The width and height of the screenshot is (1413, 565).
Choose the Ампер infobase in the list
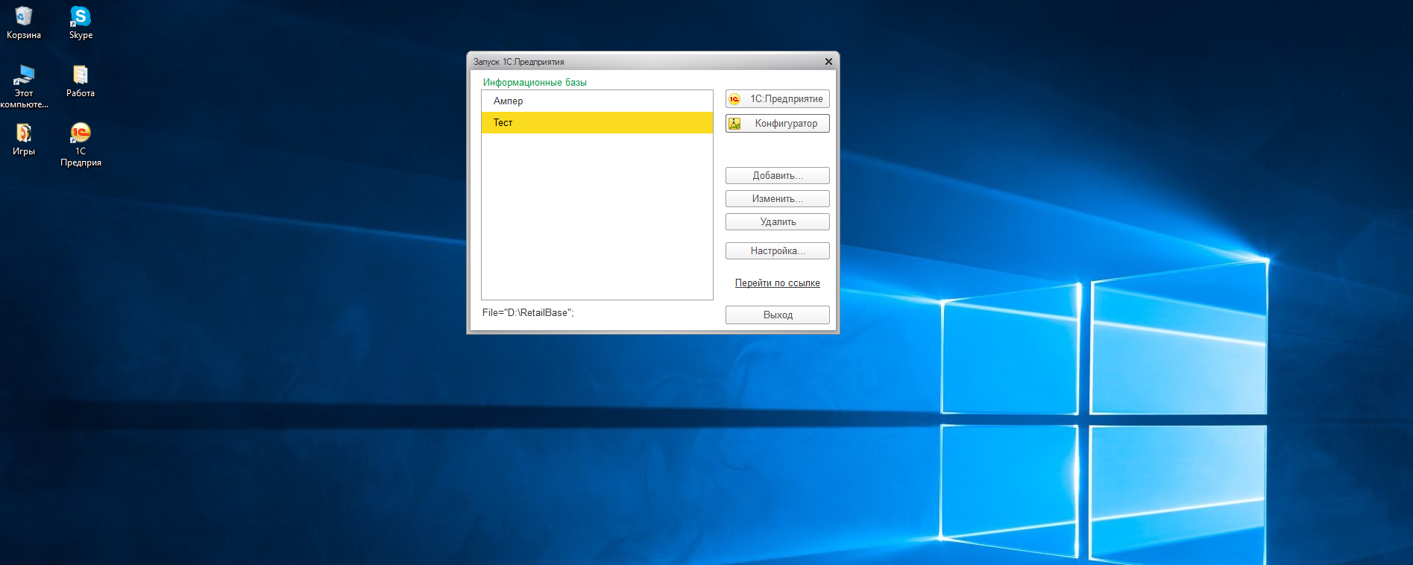tap(597, 101)
